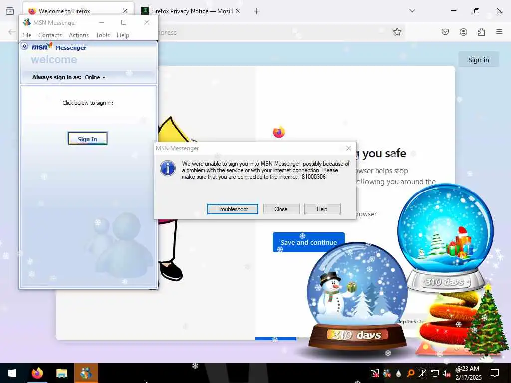The image size is (511, 383).
Task: Close the Firefox Privacy Notice tab
Action: tap(238, 11)
